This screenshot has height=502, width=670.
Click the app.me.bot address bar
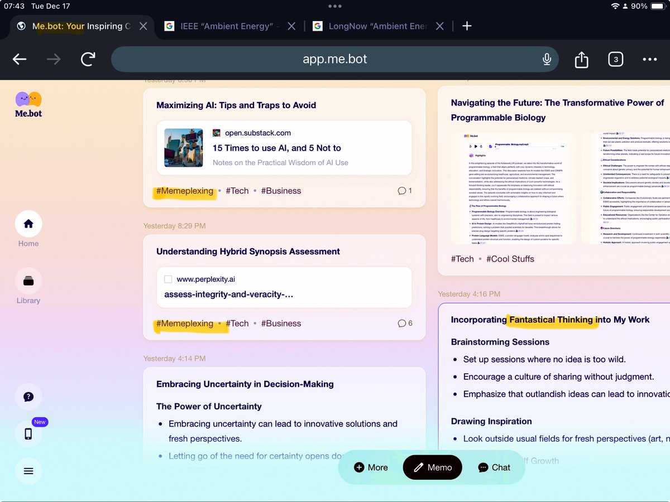(335, 59)
